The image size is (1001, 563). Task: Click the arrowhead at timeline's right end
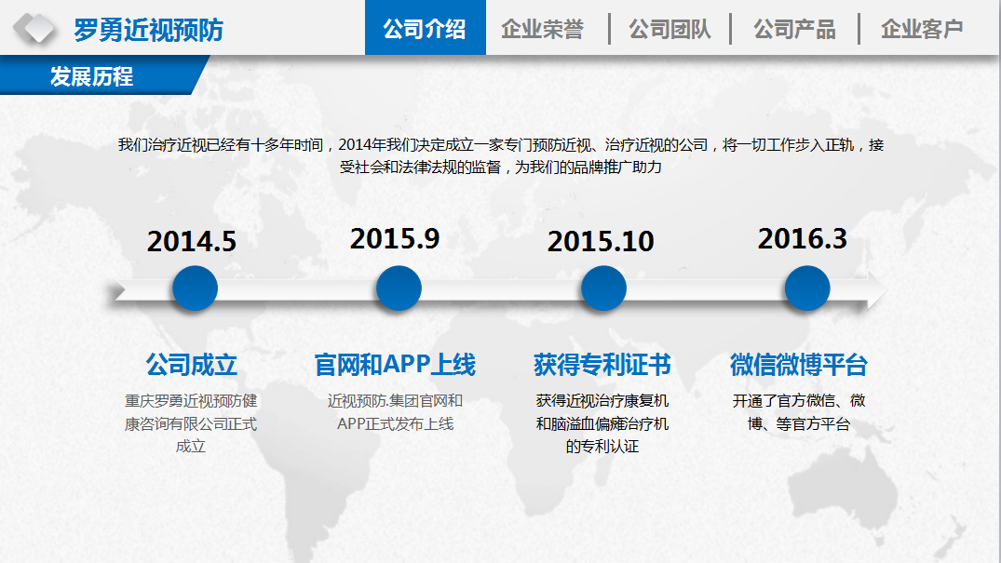point(876,289)
